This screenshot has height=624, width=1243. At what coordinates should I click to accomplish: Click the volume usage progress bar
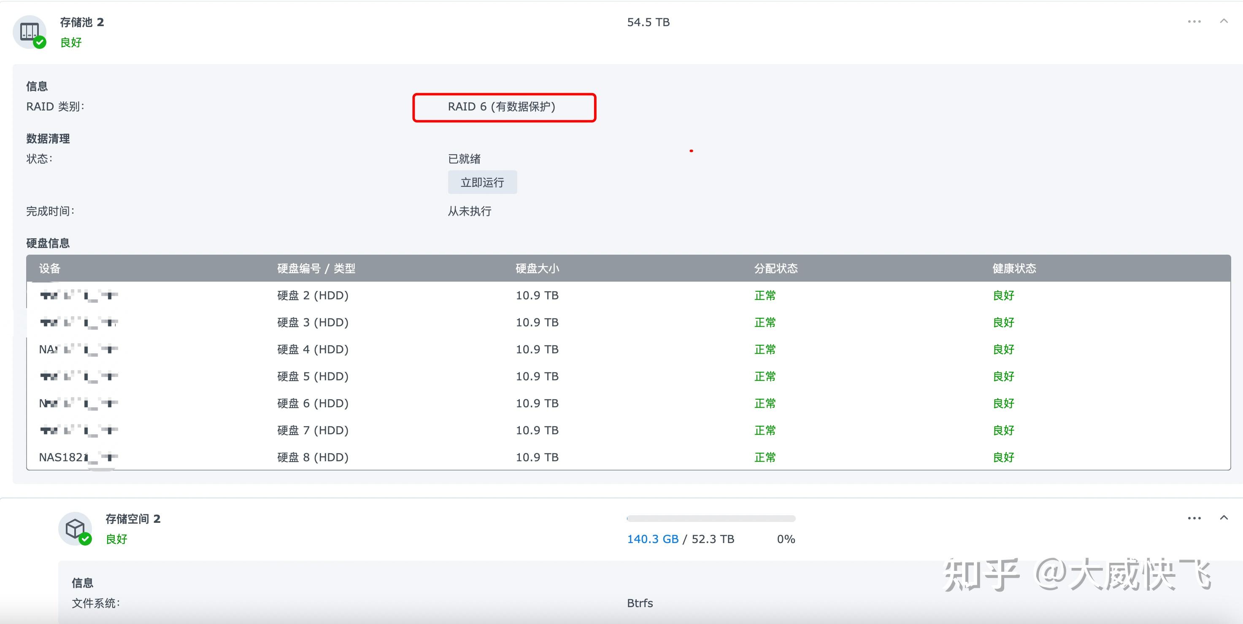711,519
